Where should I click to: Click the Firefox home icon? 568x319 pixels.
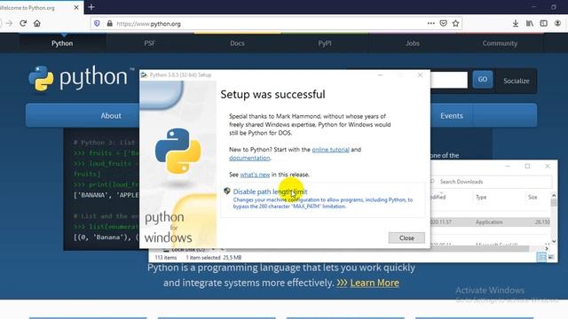click(x=37, y=24)
